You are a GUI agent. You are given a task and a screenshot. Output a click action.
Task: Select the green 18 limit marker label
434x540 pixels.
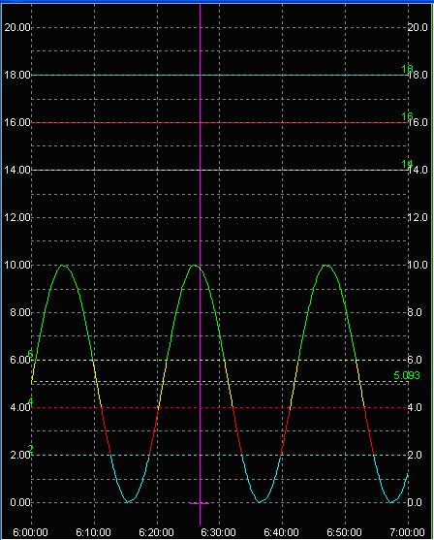407,69
